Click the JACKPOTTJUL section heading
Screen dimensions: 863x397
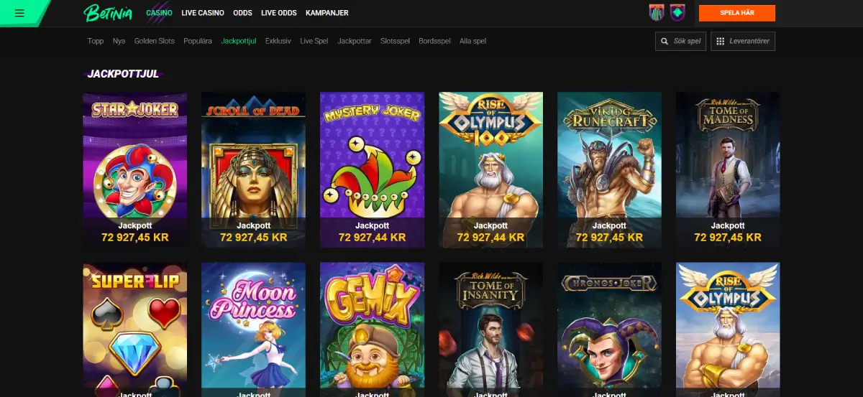click(x=123, y=73)
